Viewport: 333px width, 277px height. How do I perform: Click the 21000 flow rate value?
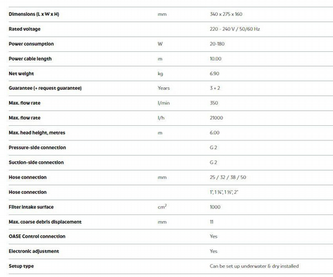(216, 118)
